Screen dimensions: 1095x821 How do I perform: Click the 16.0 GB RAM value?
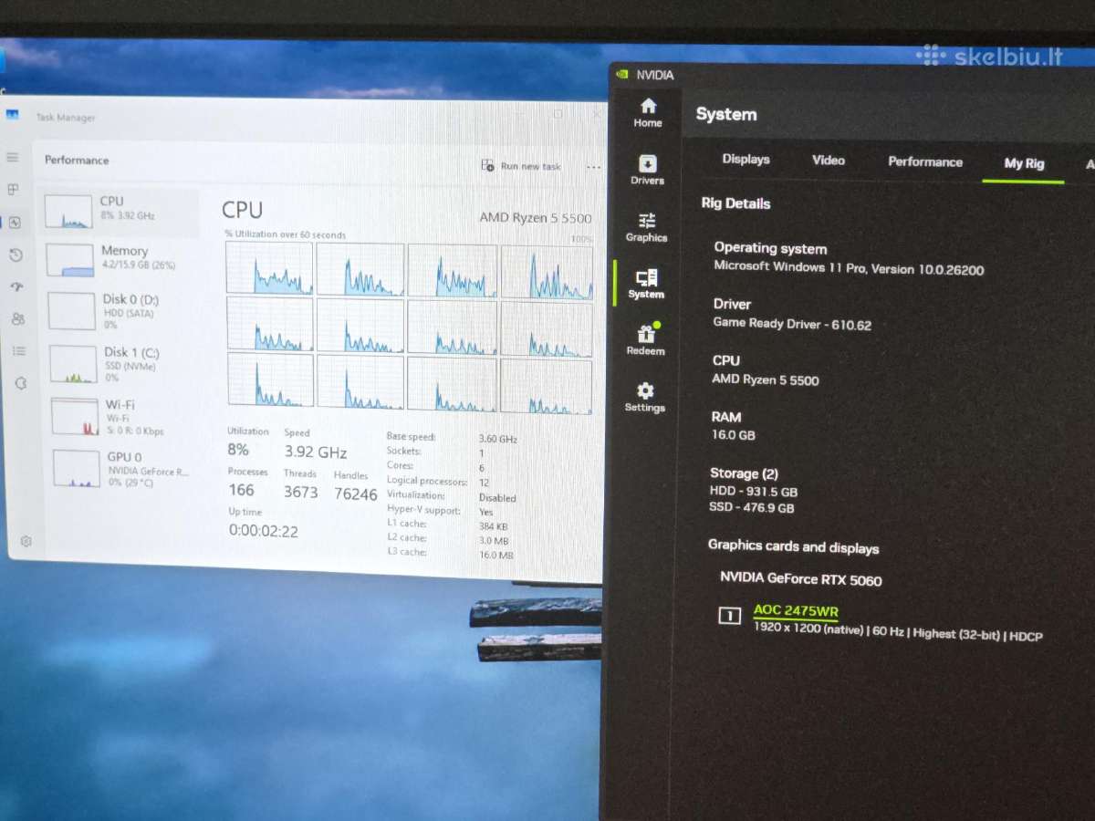734,435
